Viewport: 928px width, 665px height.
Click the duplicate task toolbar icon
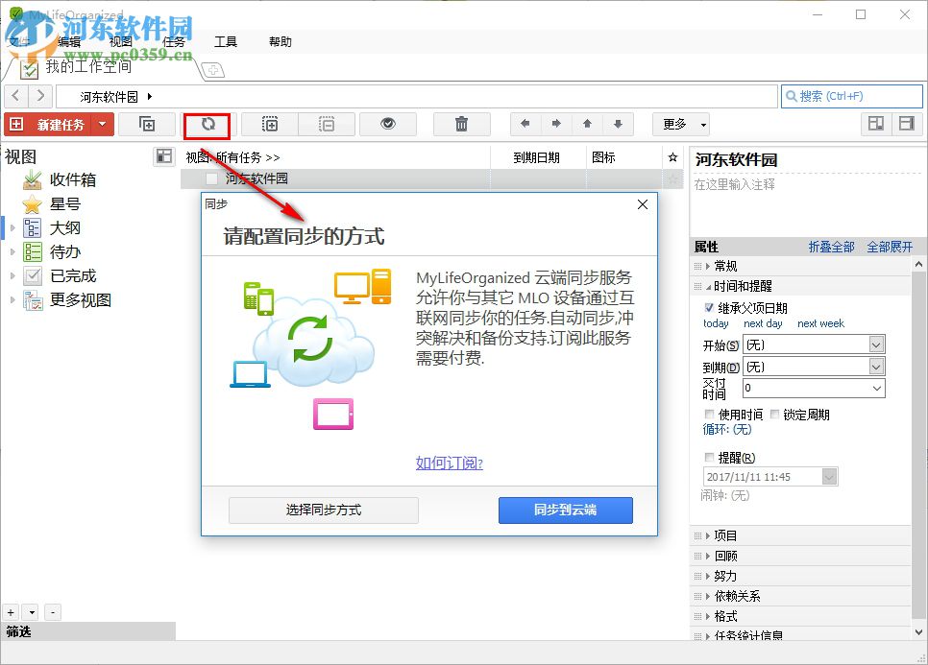tap(146, 124)
